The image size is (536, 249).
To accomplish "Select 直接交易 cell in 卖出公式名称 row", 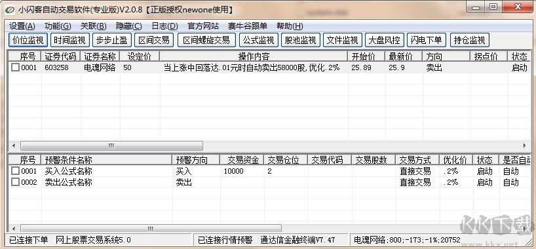I will pos(415,182).
